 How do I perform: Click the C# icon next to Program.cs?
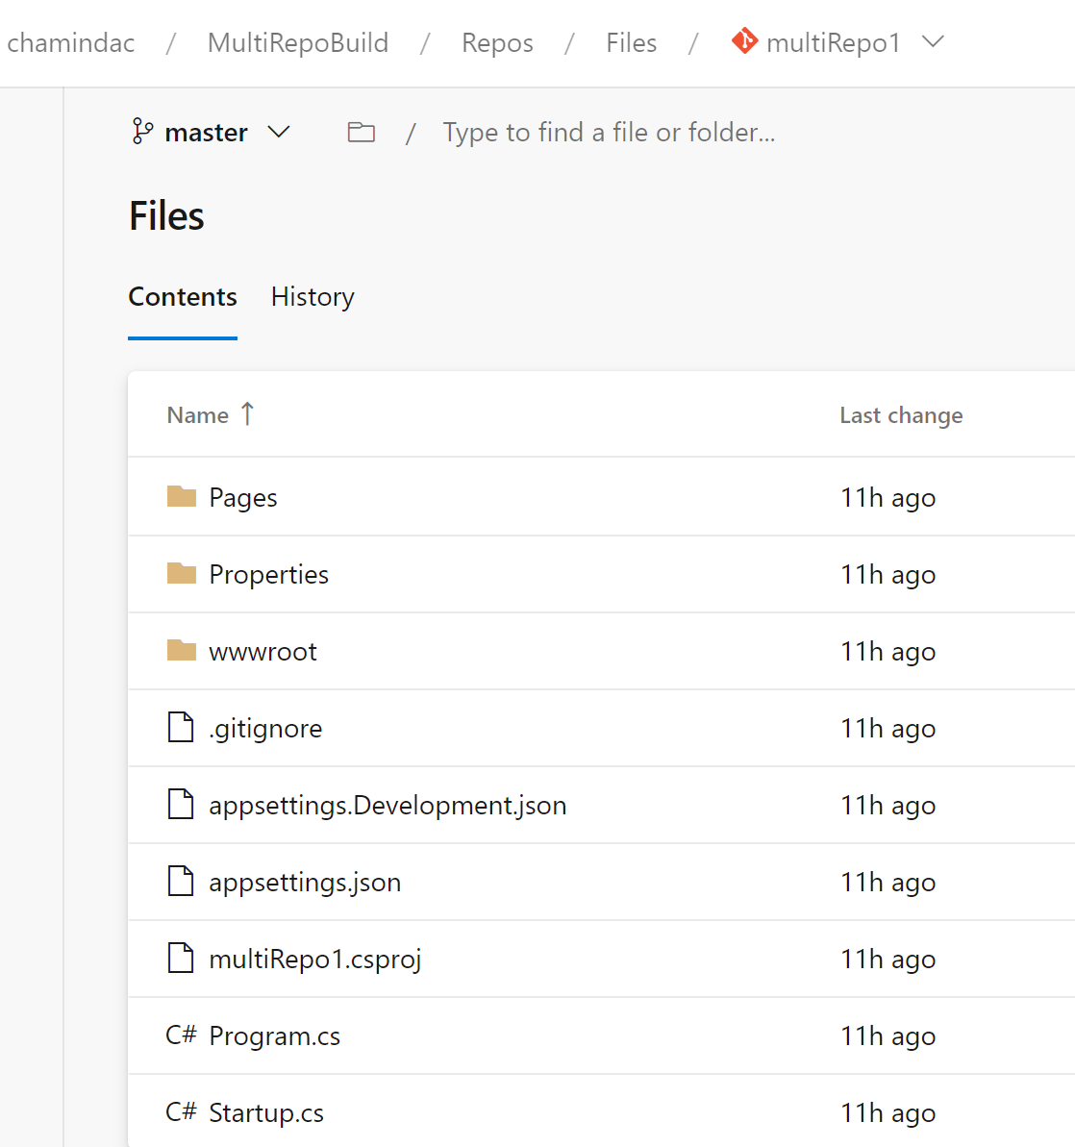(181, 1035)
